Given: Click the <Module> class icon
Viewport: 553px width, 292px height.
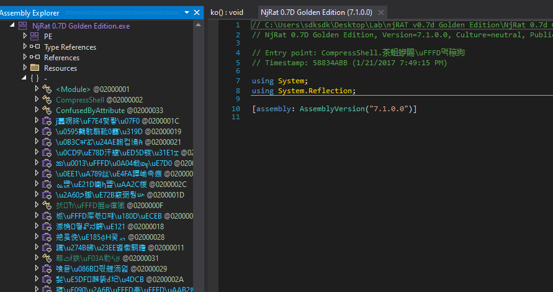Looking at the screenshot, I should 47,89.
